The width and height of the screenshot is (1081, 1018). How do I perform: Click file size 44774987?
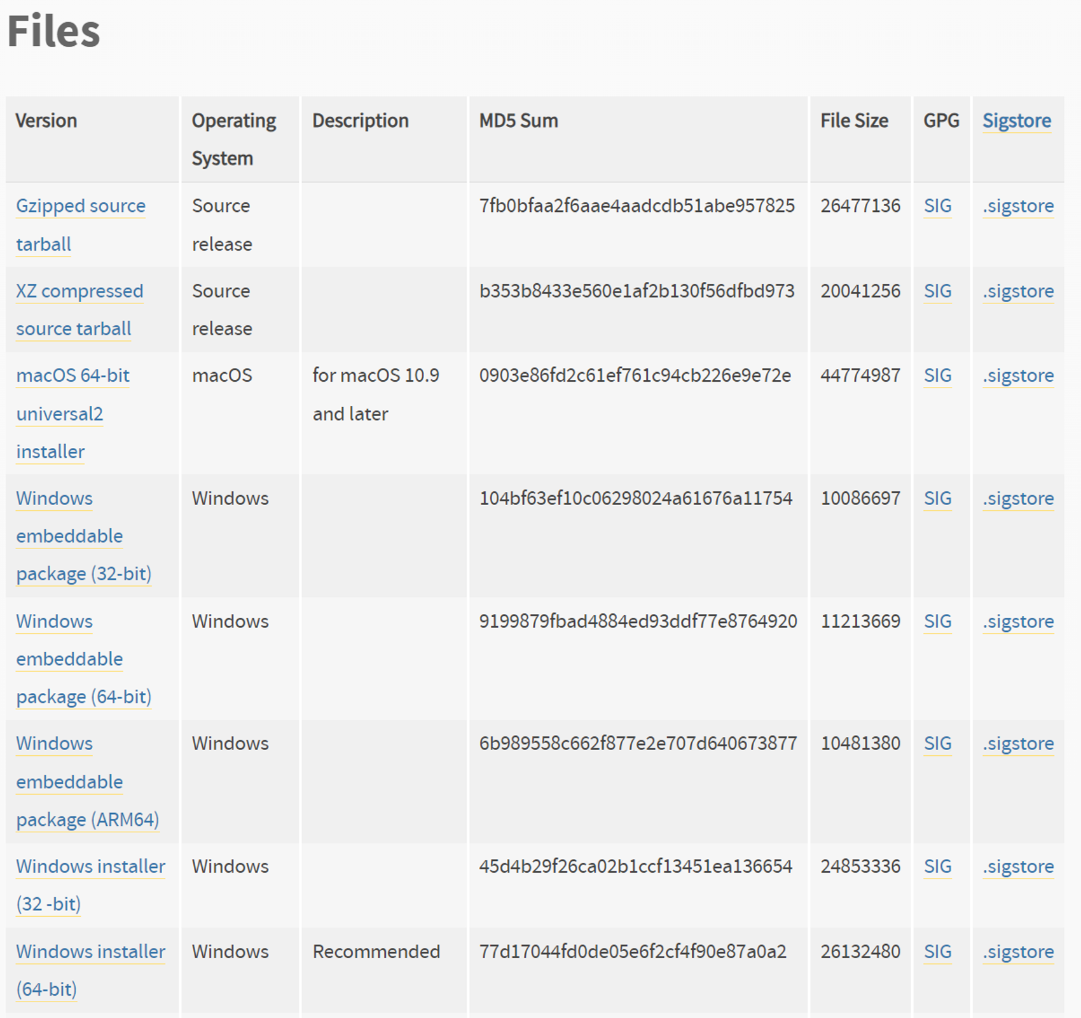[x=860, y=376]
